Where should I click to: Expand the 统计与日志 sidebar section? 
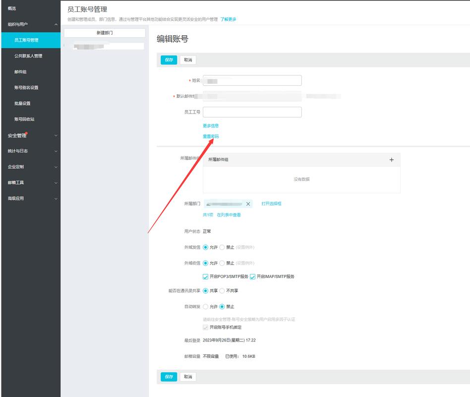[56, 151]
